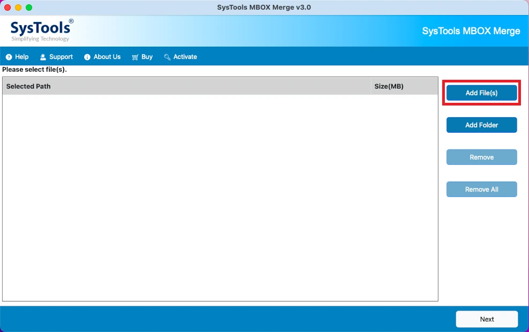Viewport: 529px width, 332px height.
Task: Click the SysTools logo
Action: [x=41, y=30]
